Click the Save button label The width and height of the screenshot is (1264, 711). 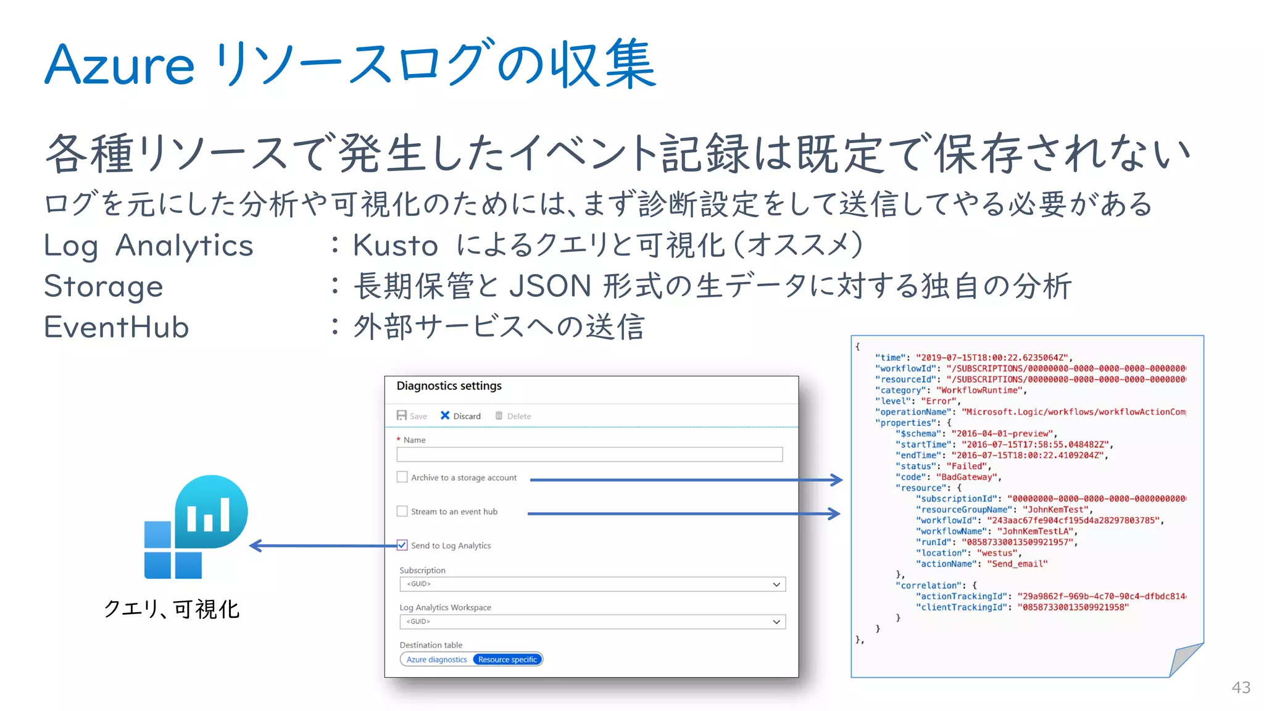tap(418, 416)
